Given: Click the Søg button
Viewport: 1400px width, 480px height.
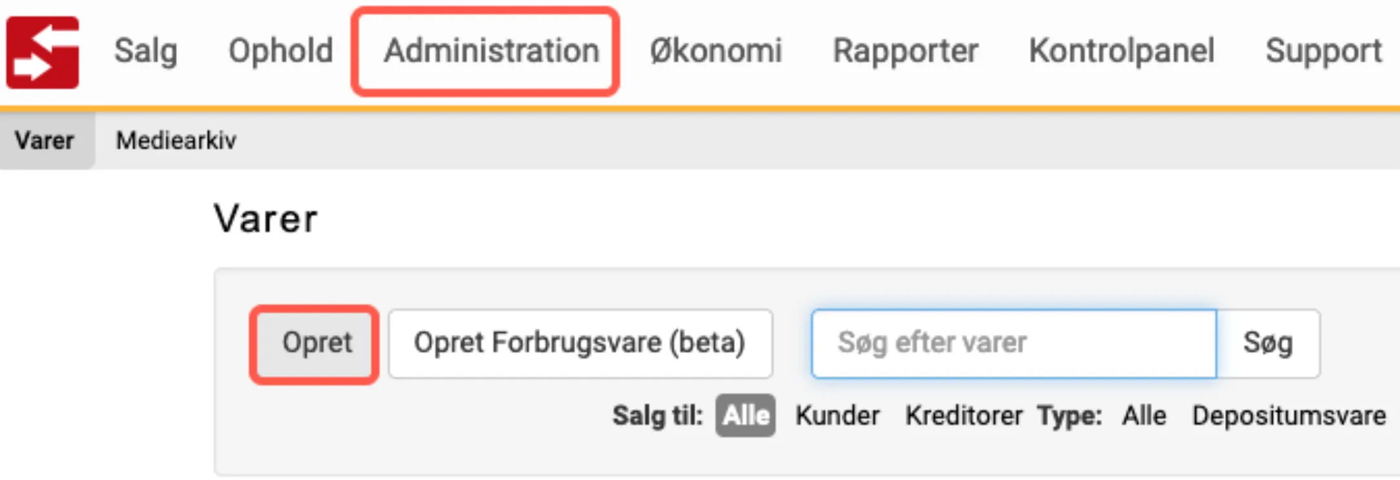Looking at the screenshot, I should tap(1268, 343).
